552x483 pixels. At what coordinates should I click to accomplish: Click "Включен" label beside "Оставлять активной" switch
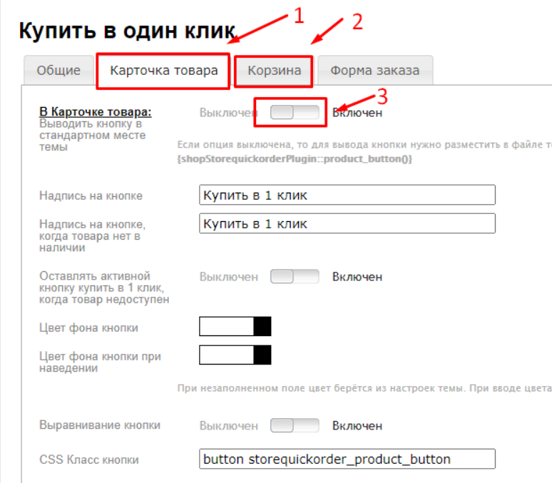(x=357, y=277)
